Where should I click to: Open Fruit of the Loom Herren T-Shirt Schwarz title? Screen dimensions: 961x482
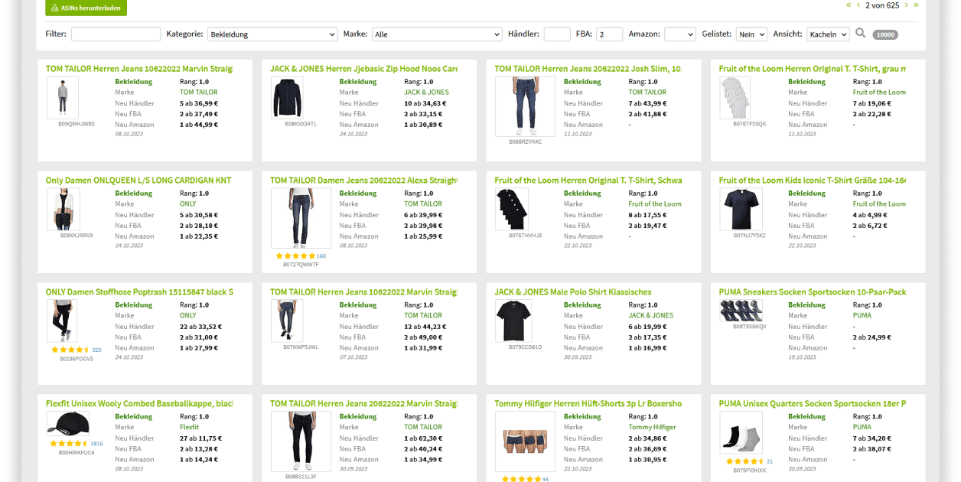pyautogui.click(x=588, y=181)
